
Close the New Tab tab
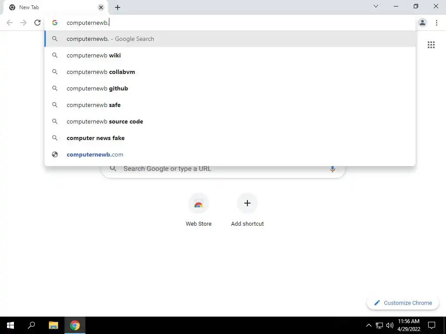pyautogui.click(x=101, y=8)
